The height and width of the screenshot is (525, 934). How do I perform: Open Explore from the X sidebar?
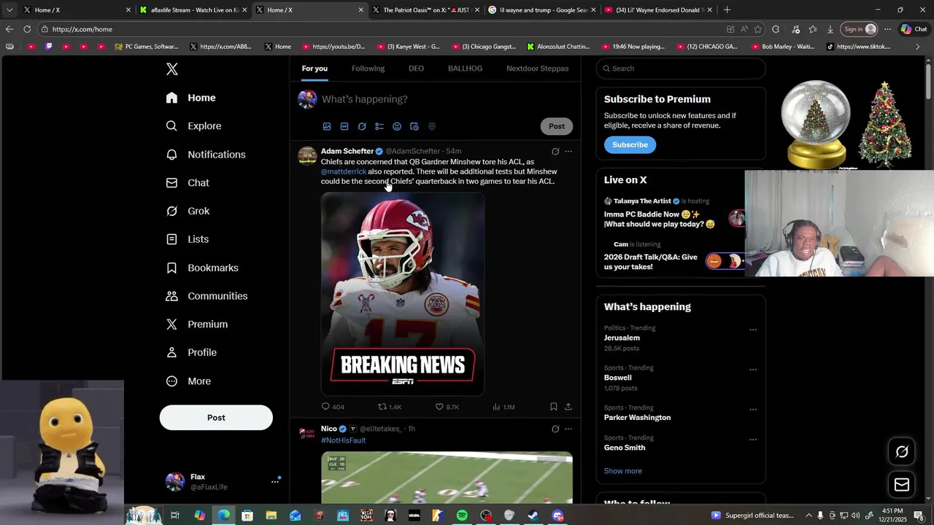[193, 126]
